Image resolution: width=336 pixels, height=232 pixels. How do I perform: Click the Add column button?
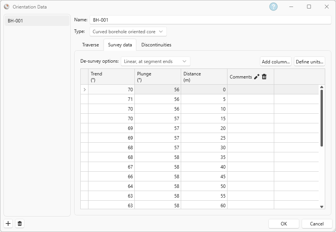coord(275,61)
